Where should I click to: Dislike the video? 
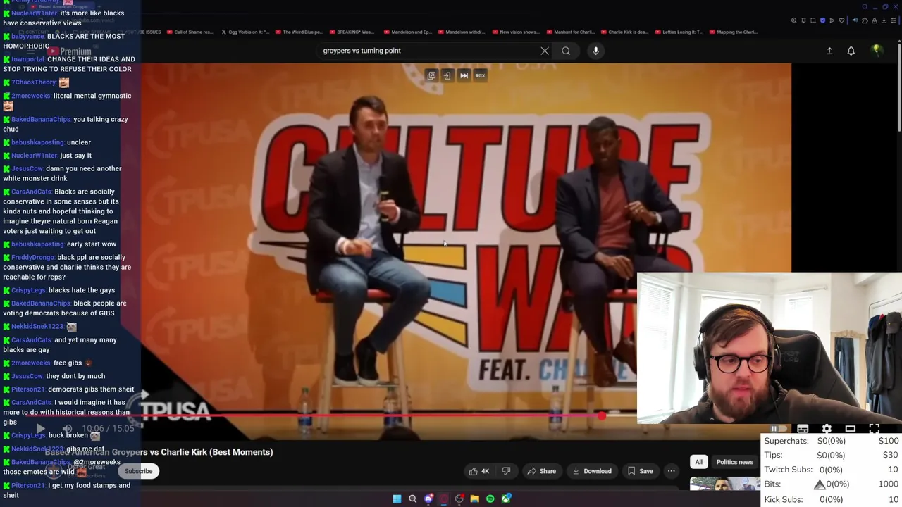point(505,471)
